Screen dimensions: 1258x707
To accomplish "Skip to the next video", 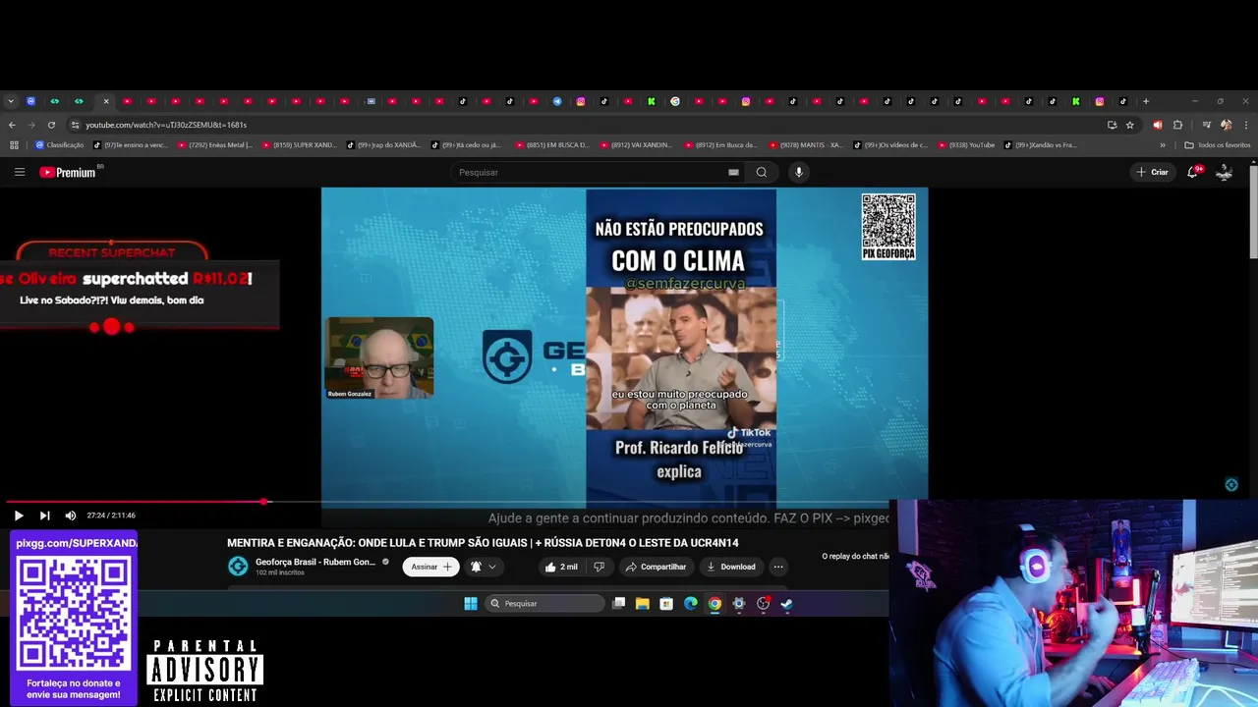I will 44,516.
